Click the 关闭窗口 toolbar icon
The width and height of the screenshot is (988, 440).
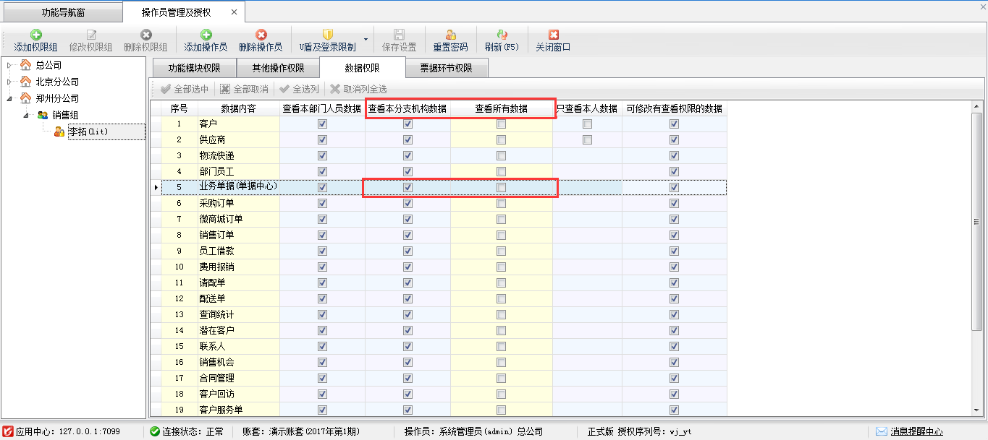click(x=553, y=35)
